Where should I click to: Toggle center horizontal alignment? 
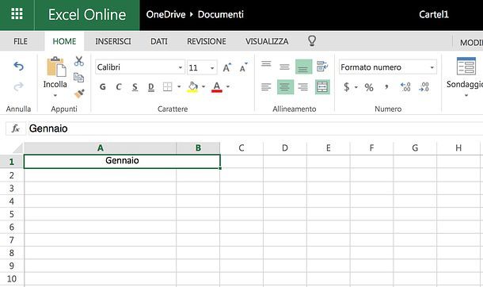tap(285, 87)
